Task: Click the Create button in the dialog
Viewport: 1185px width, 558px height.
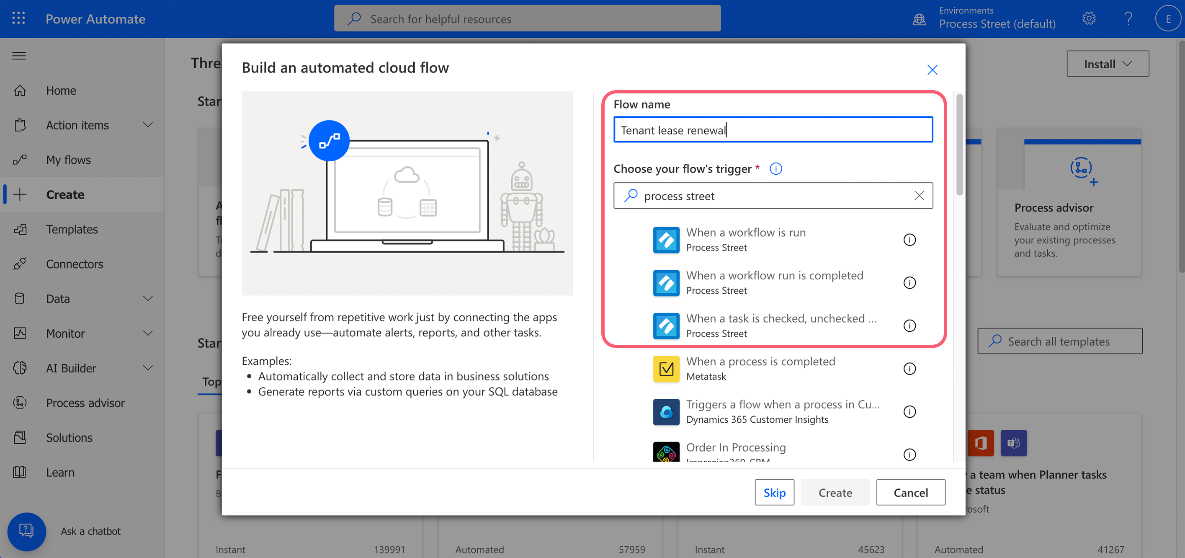Action: coord(835,492)
